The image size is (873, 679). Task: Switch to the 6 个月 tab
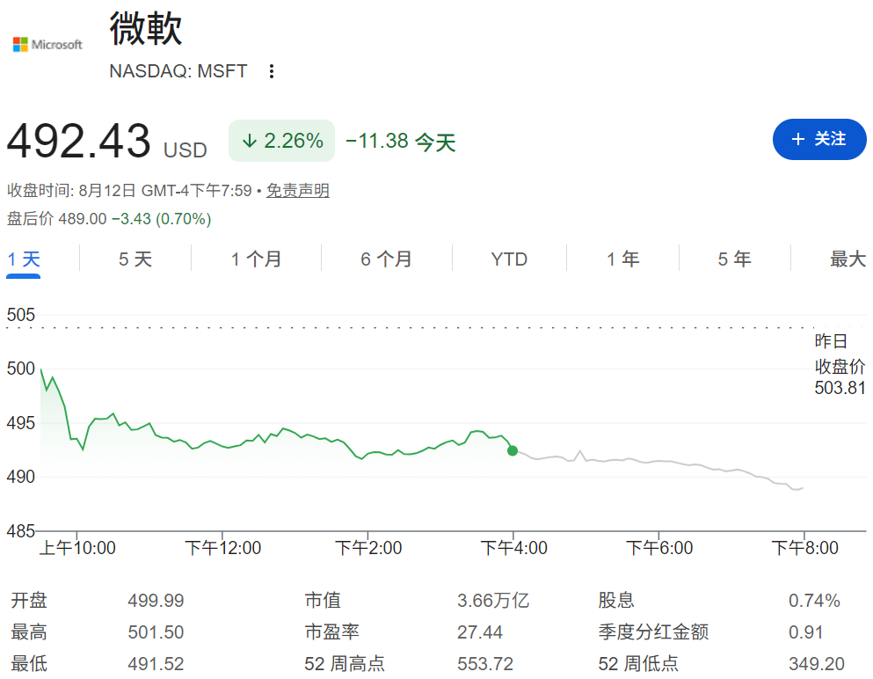click(386, 259)
